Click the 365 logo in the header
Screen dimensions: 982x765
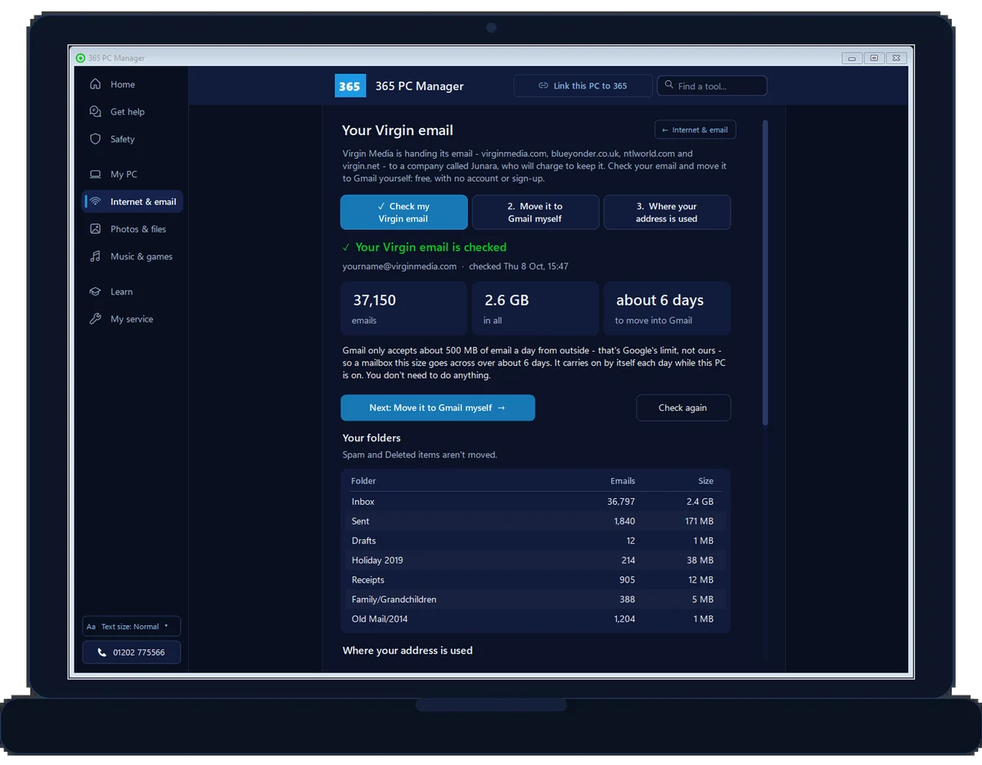point(350,86)
